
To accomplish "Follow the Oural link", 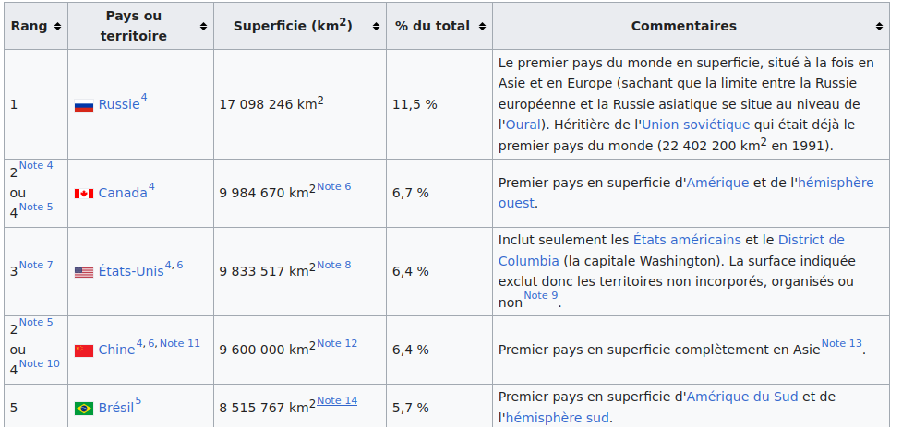I will (523, 125).
